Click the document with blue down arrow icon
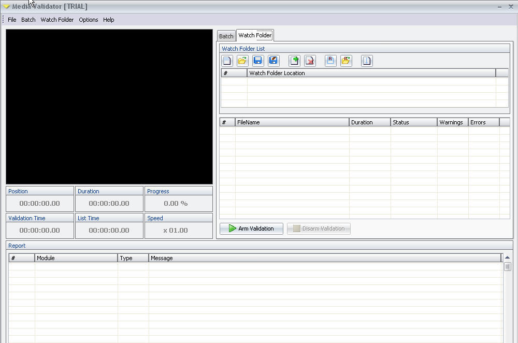Image resolution: width=518 pixels, height=343 pixels. (367, 61)
